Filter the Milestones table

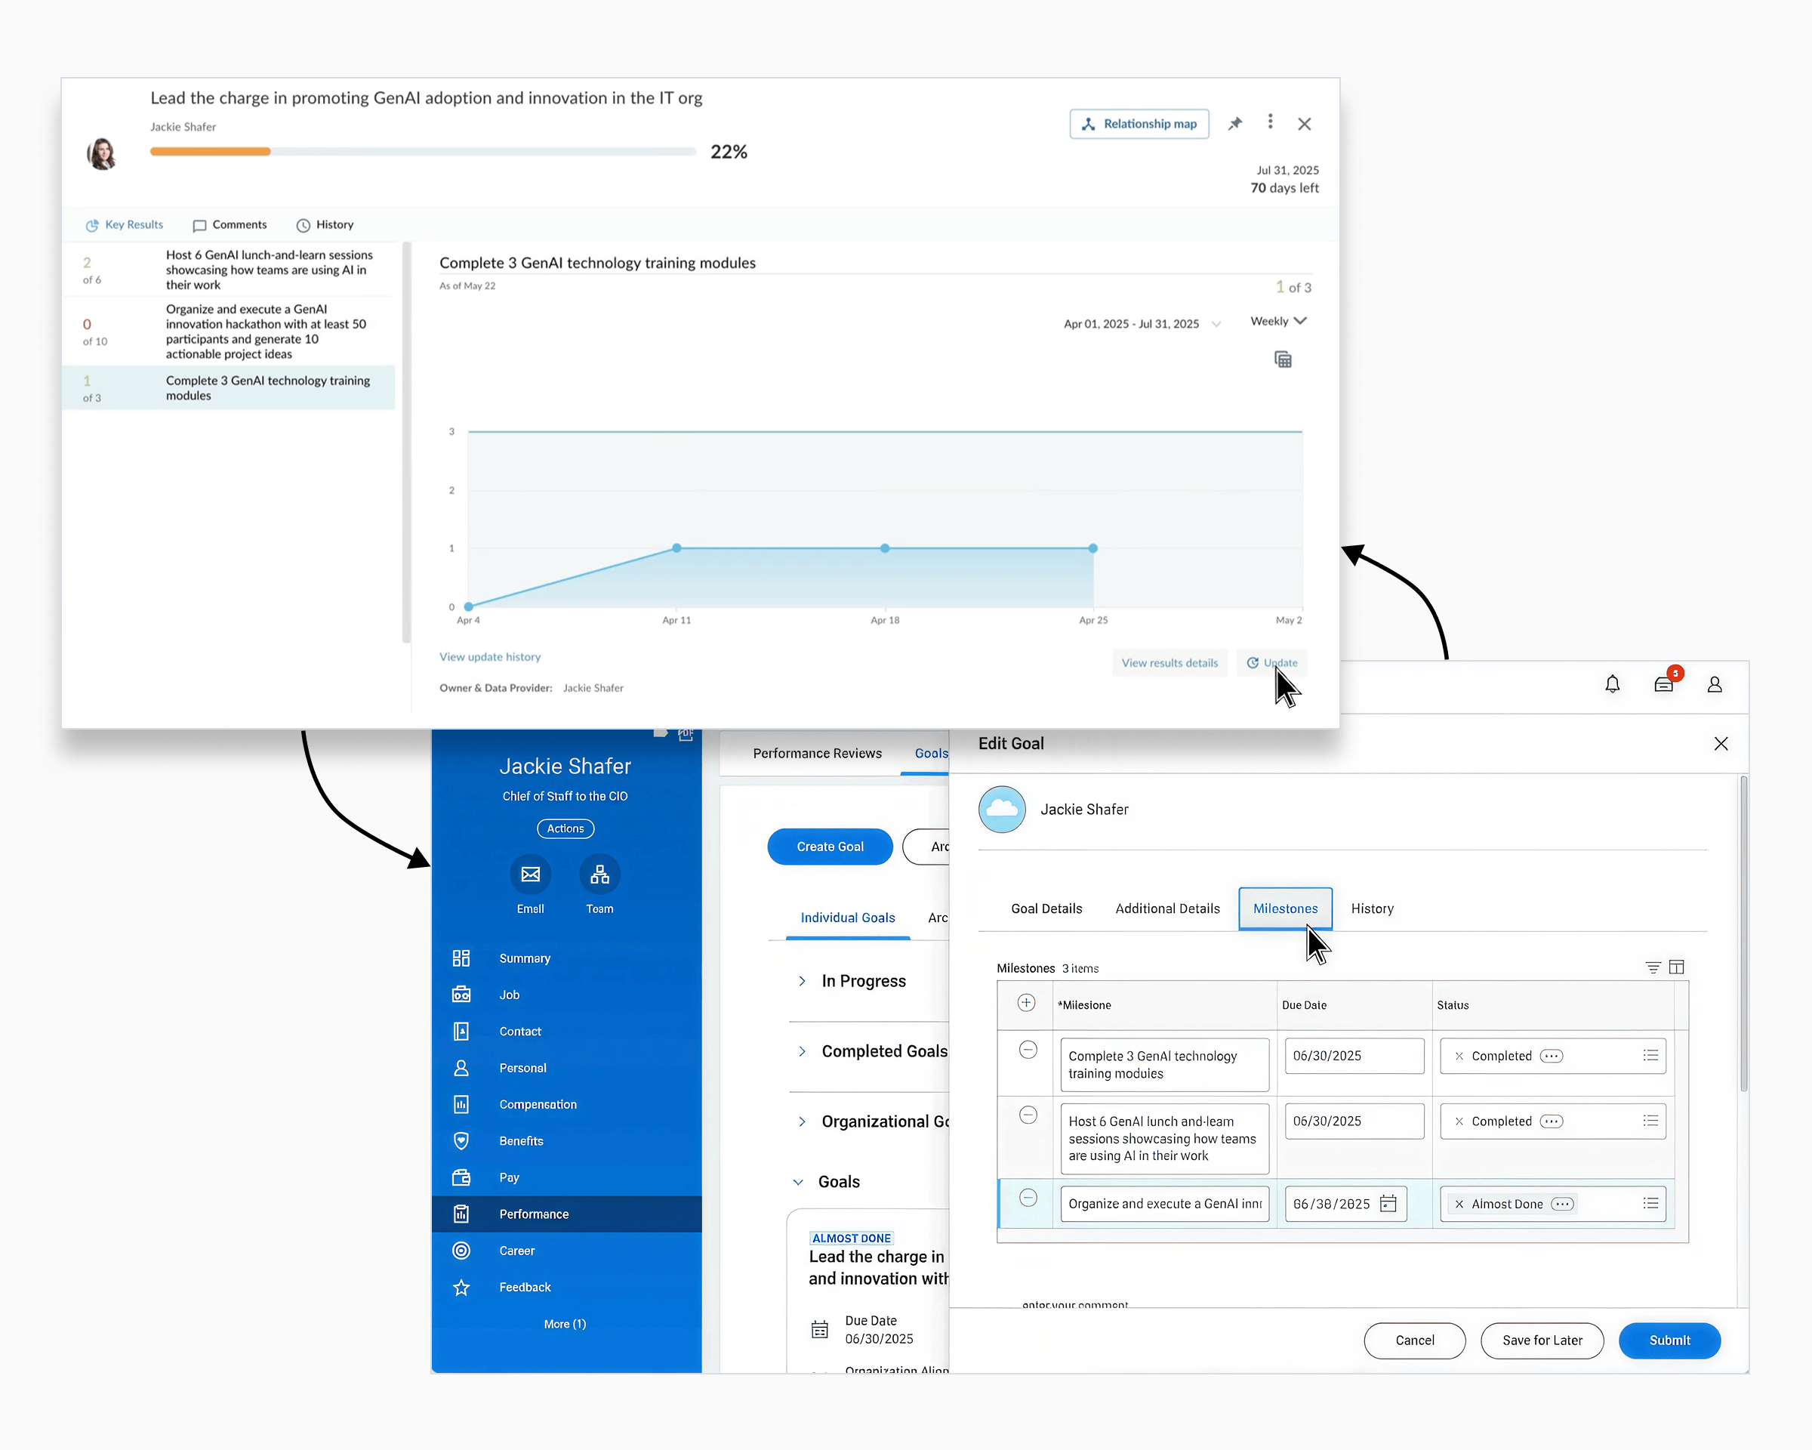click(x=1653, y=967)
